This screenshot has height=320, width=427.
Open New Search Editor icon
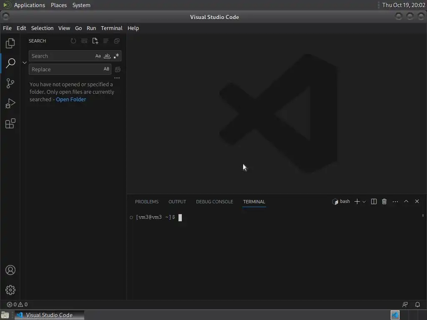[95, 41]
